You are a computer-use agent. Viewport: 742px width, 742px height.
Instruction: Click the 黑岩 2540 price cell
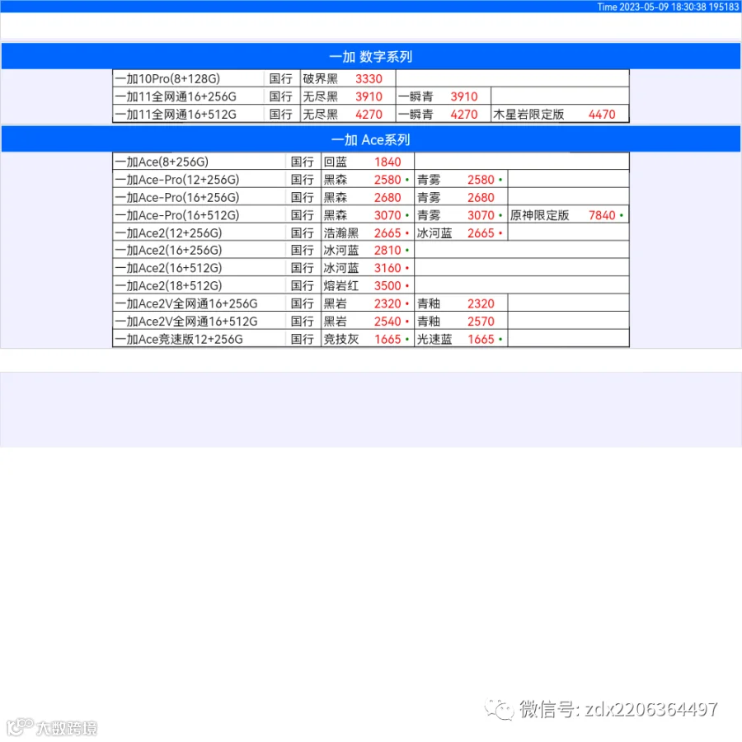[368, 322]
